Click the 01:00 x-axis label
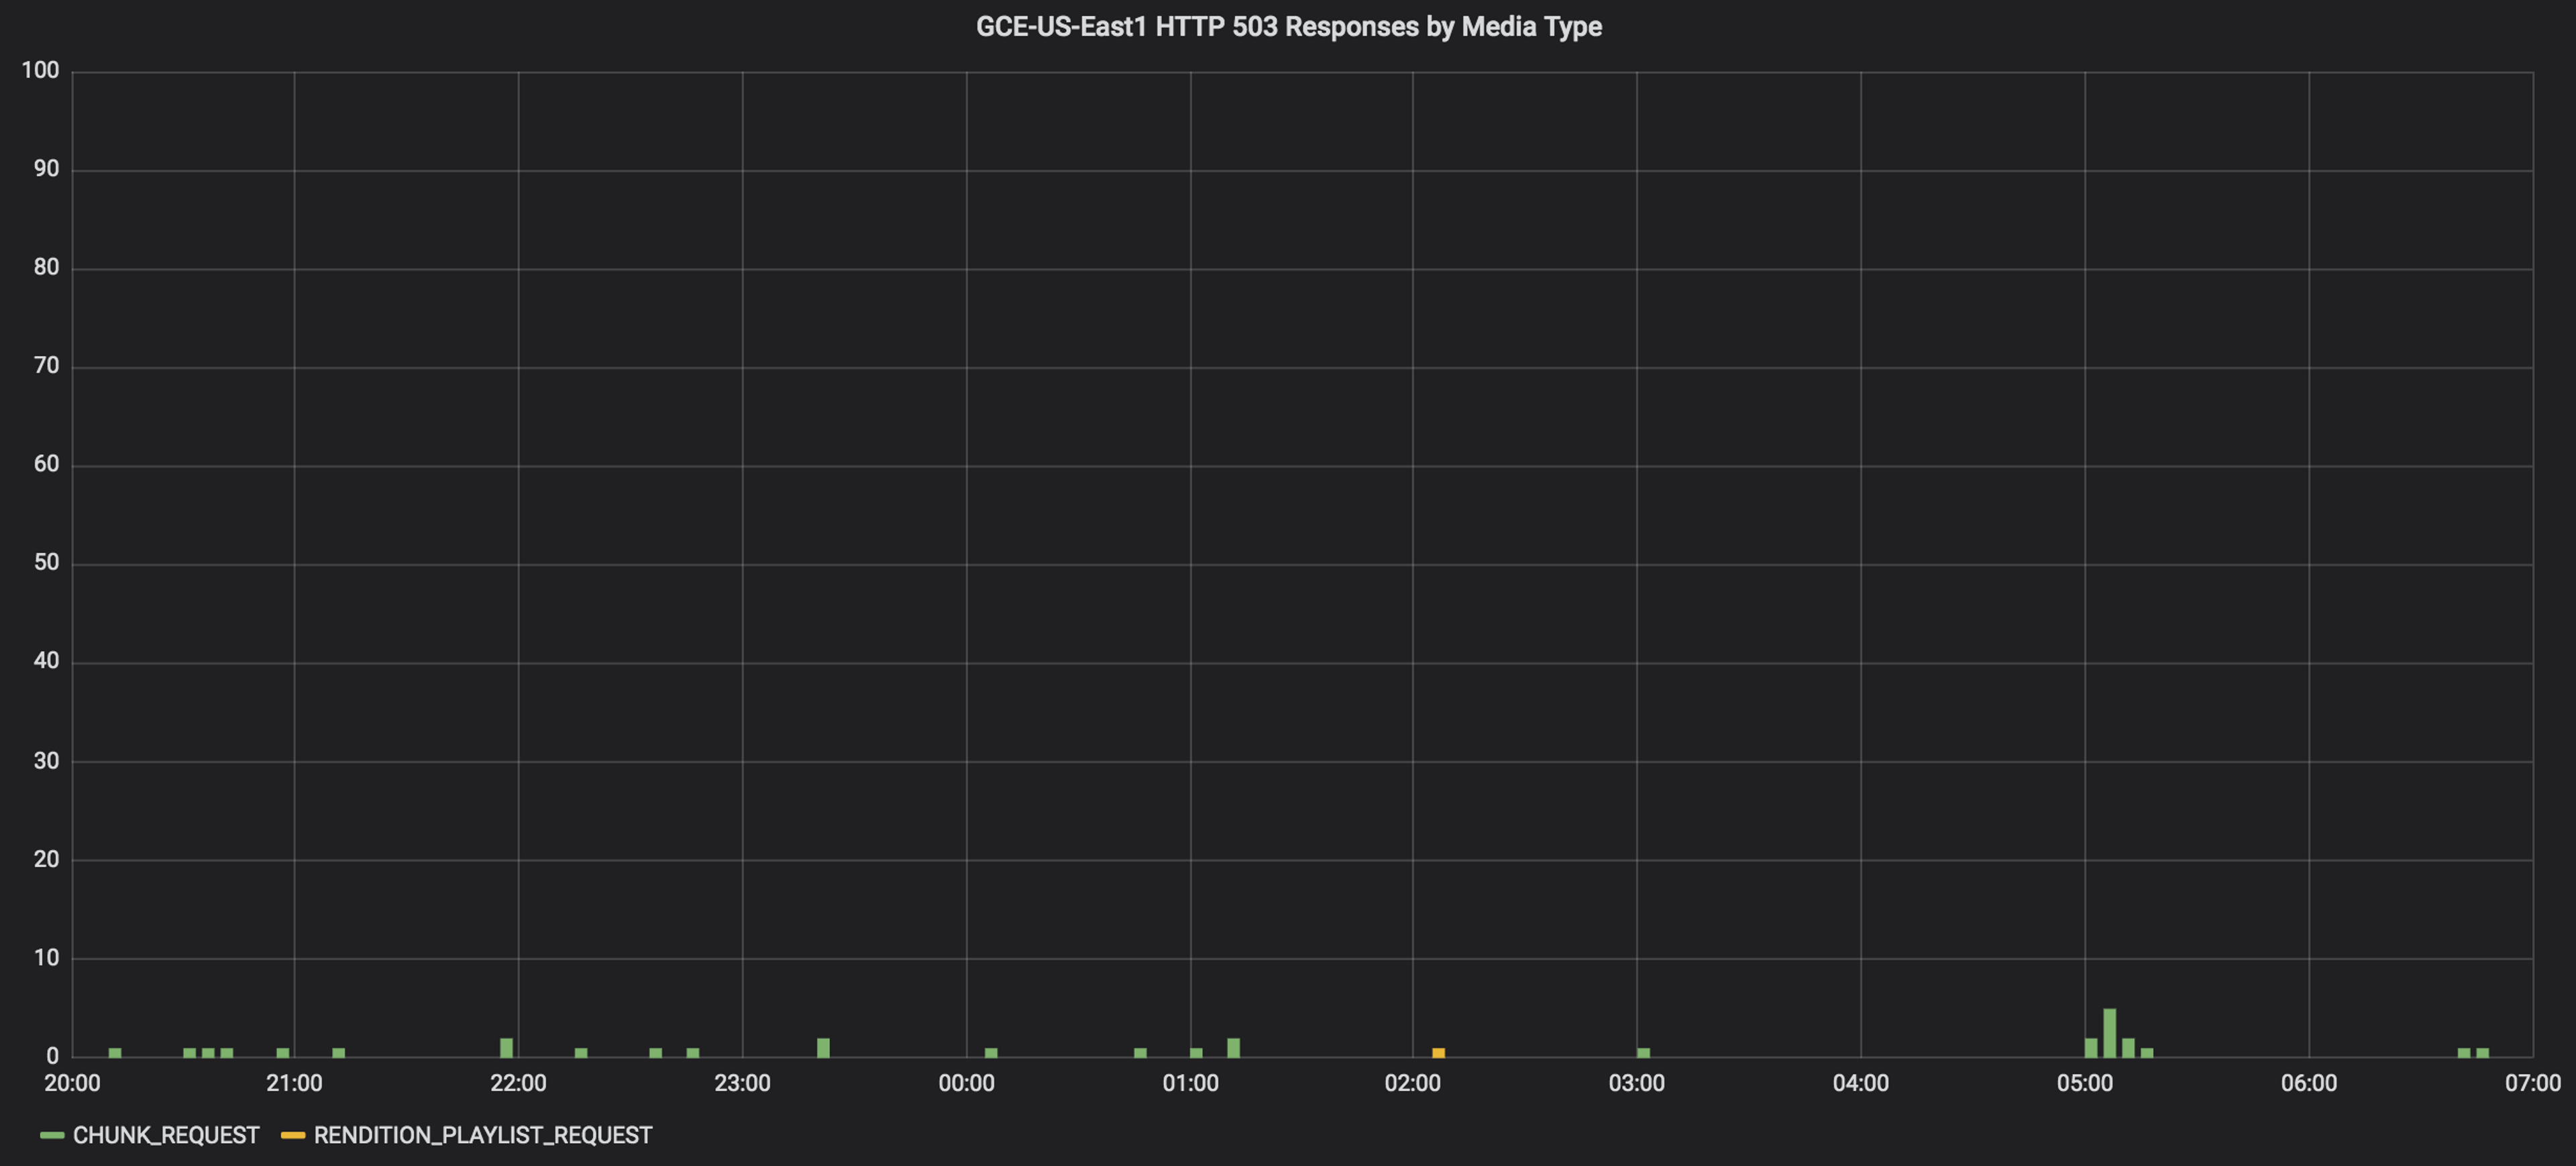2576x1166 pixels. click(1190, 1084)
